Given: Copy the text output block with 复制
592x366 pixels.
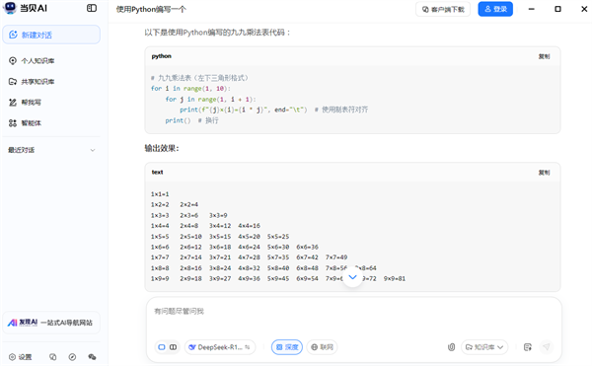Looking at the screenshot, I should (x=544, y=173).
